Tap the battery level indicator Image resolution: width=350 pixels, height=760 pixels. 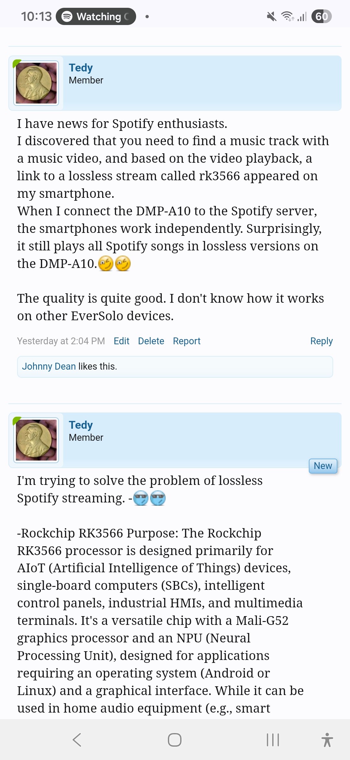coord(321,17)
